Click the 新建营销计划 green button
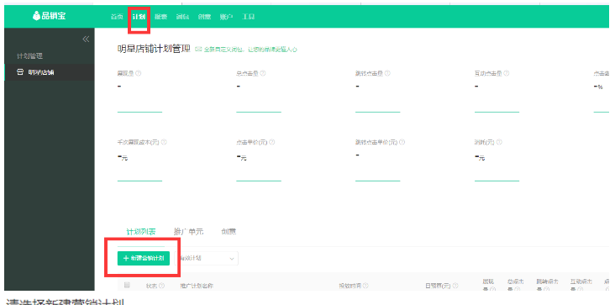Screen dimensions: 615x305 144,258
